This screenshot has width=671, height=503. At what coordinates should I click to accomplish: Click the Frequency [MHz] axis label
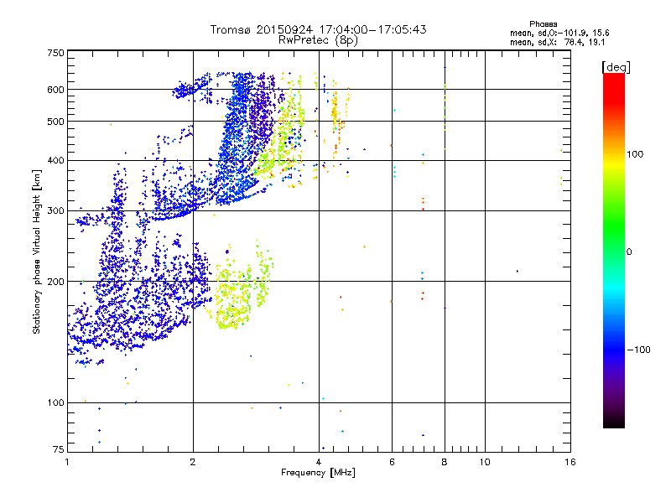tap(318, 473)
